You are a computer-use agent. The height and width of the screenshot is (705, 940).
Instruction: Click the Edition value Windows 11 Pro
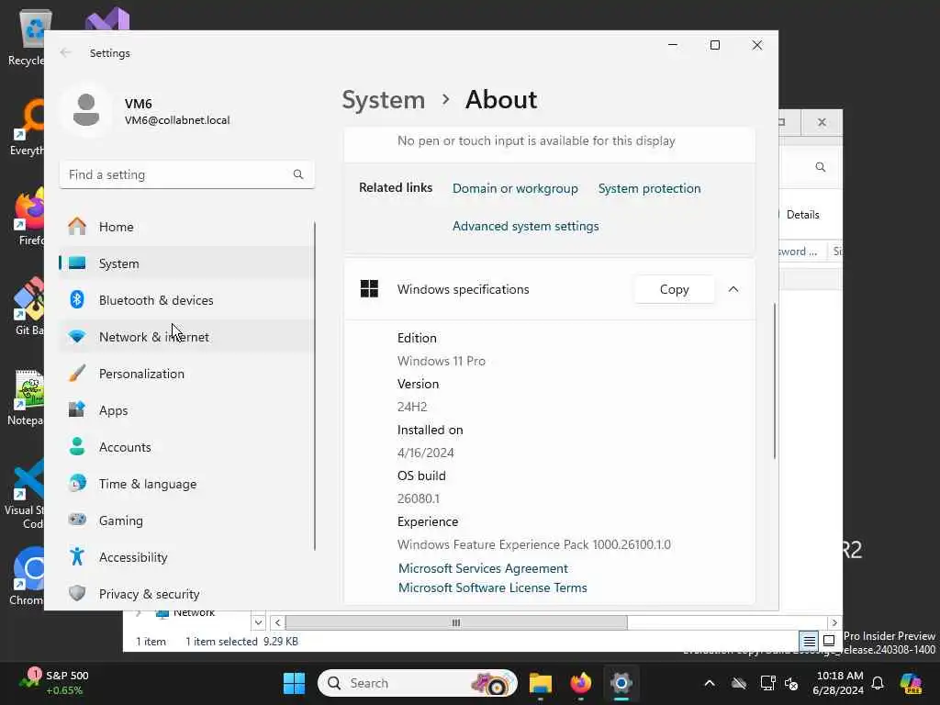(x=442, y=361)
